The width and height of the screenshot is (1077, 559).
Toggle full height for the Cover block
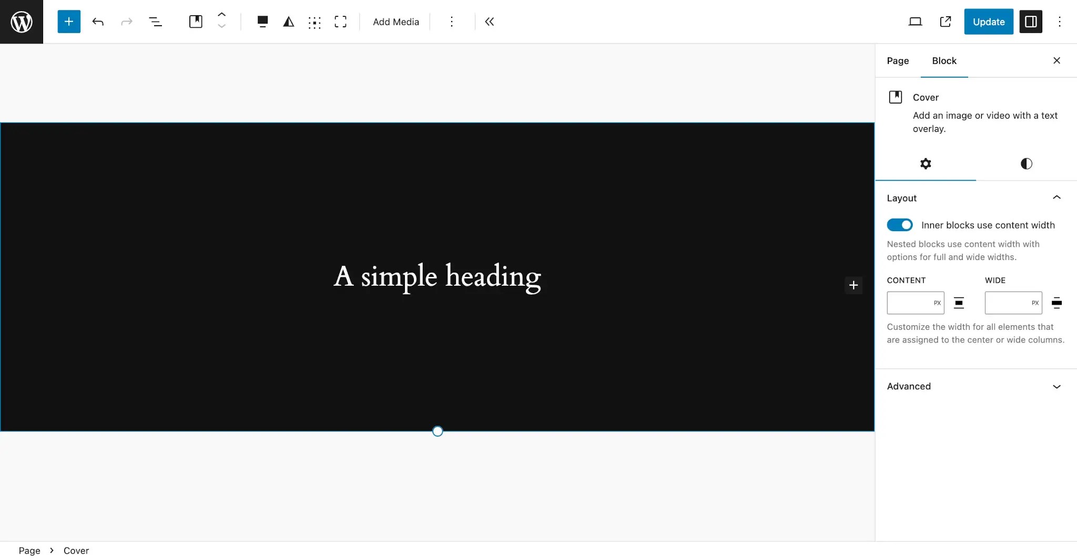[340, 22]
